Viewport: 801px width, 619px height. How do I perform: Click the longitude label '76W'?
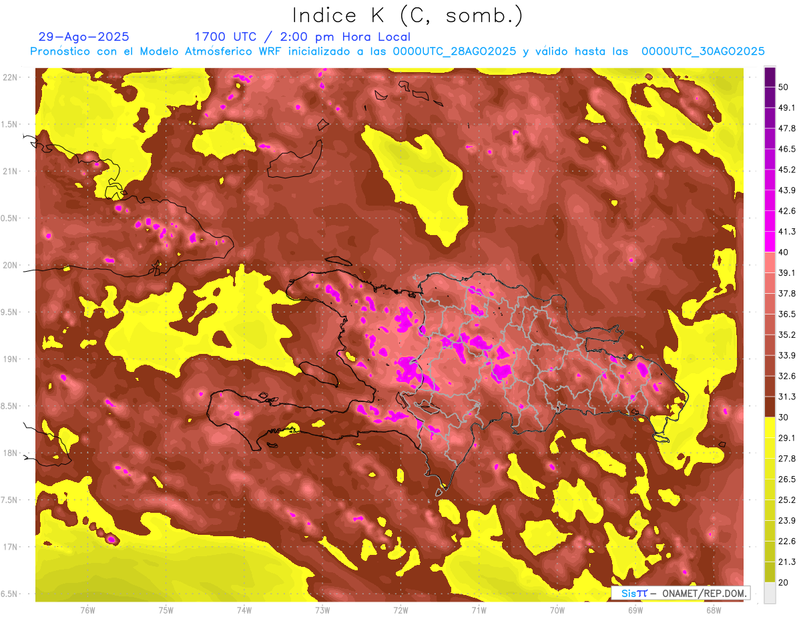(x=87, y=610)
